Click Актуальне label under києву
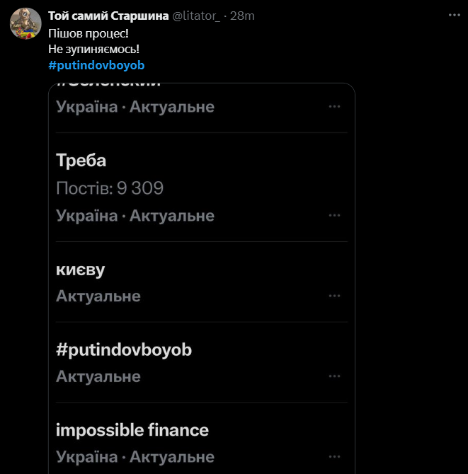The image size is (468, 474). pyautogui.click(x=98, y=296)
